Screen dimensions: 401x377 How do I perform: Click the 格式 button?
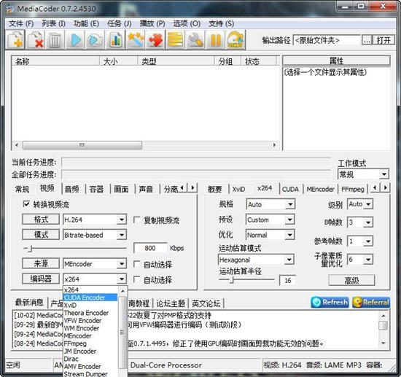point(41,219)
